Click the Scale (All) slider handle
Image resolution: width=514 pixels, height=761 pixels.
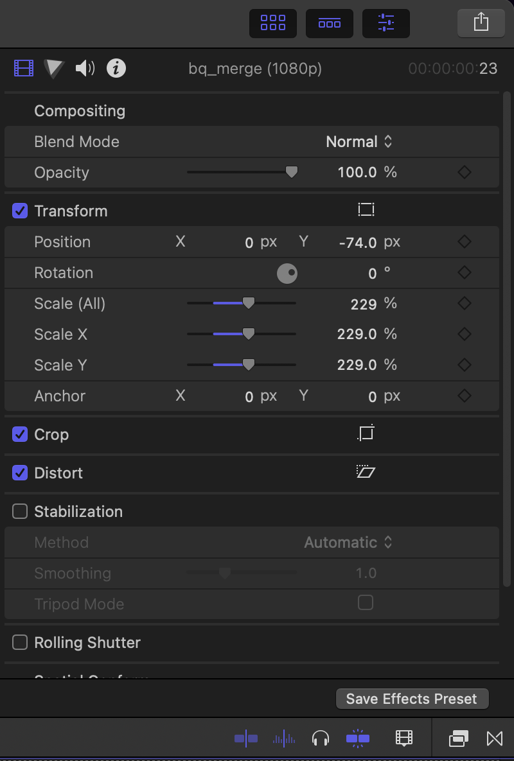pos(249,303)
